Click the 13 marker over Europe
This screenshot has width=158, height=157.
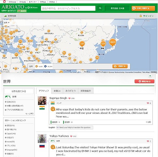[x=11, y=33]
